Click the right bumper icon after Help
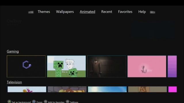This screenshot has height=103, width=184. (153, 12)
